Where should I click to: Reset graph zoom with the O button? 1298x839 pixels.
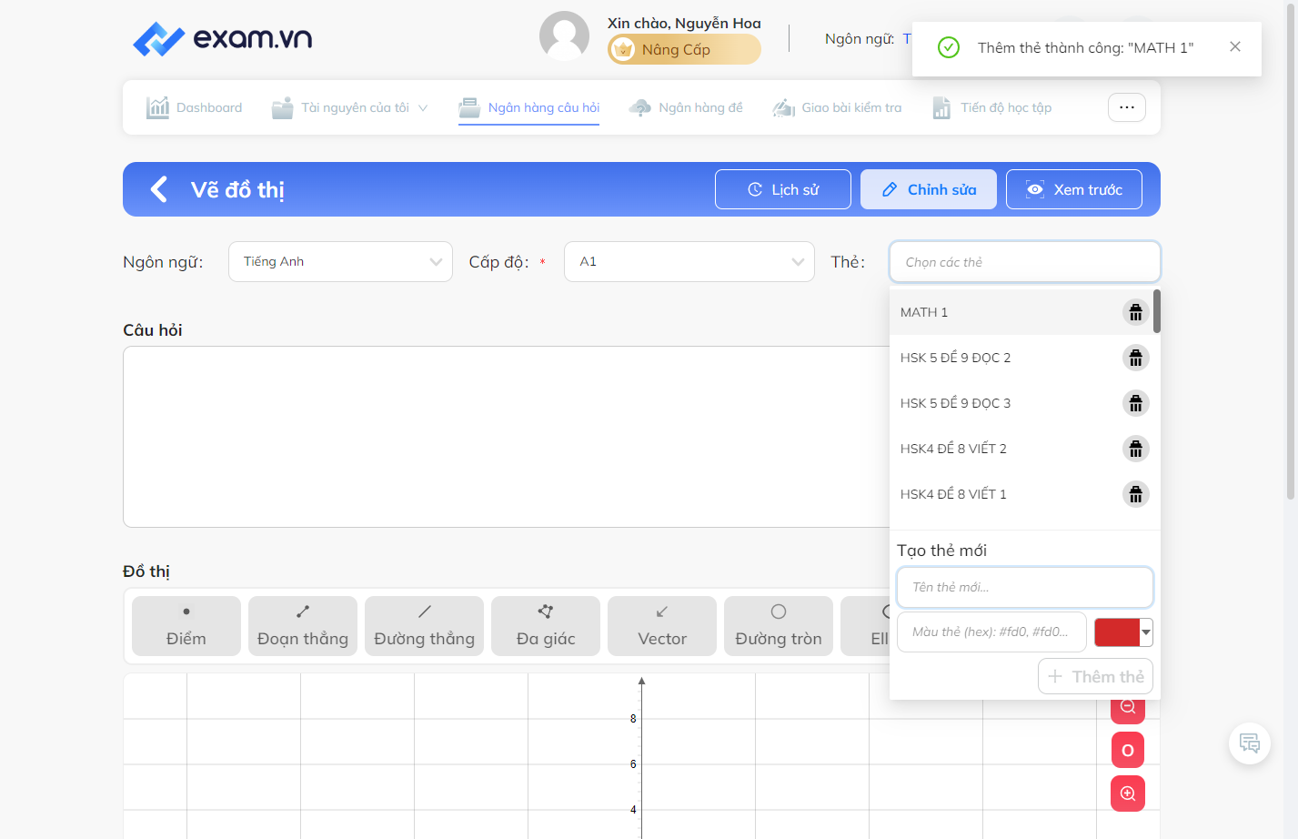point(1128,750)
